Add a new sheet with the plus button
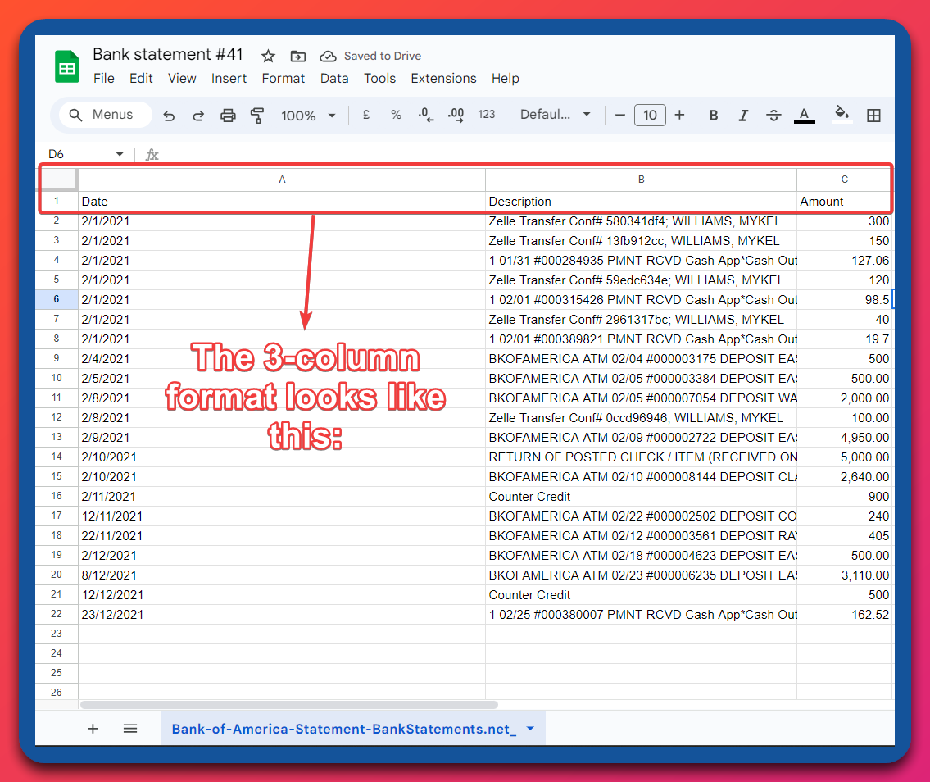Viewport: 930px width, 782px height. click(x=93, y=728)
